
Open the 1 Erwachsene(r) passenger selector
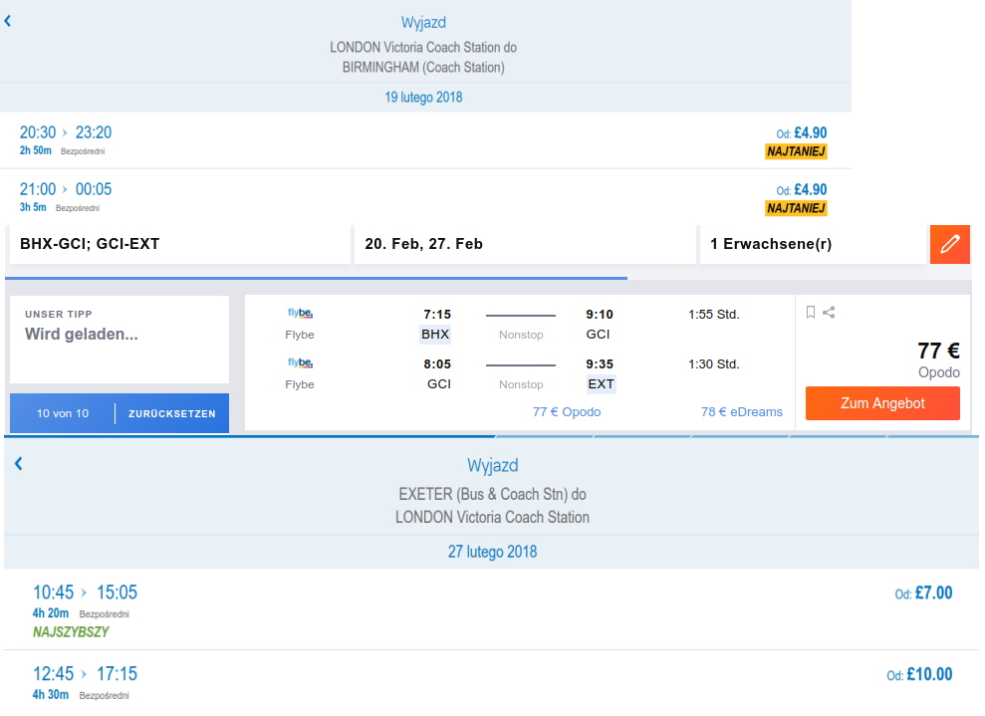(x=813, y=244)
